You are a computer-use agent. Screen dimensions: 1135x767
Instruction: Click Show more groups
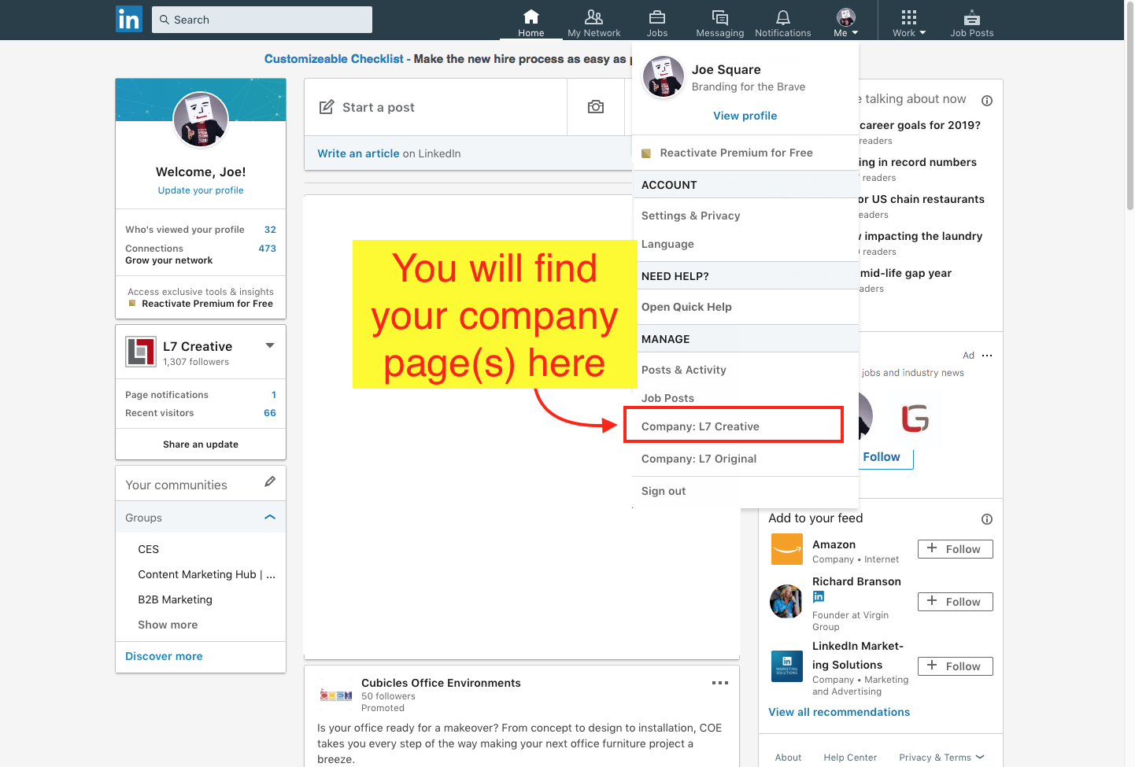pos(168,625)
